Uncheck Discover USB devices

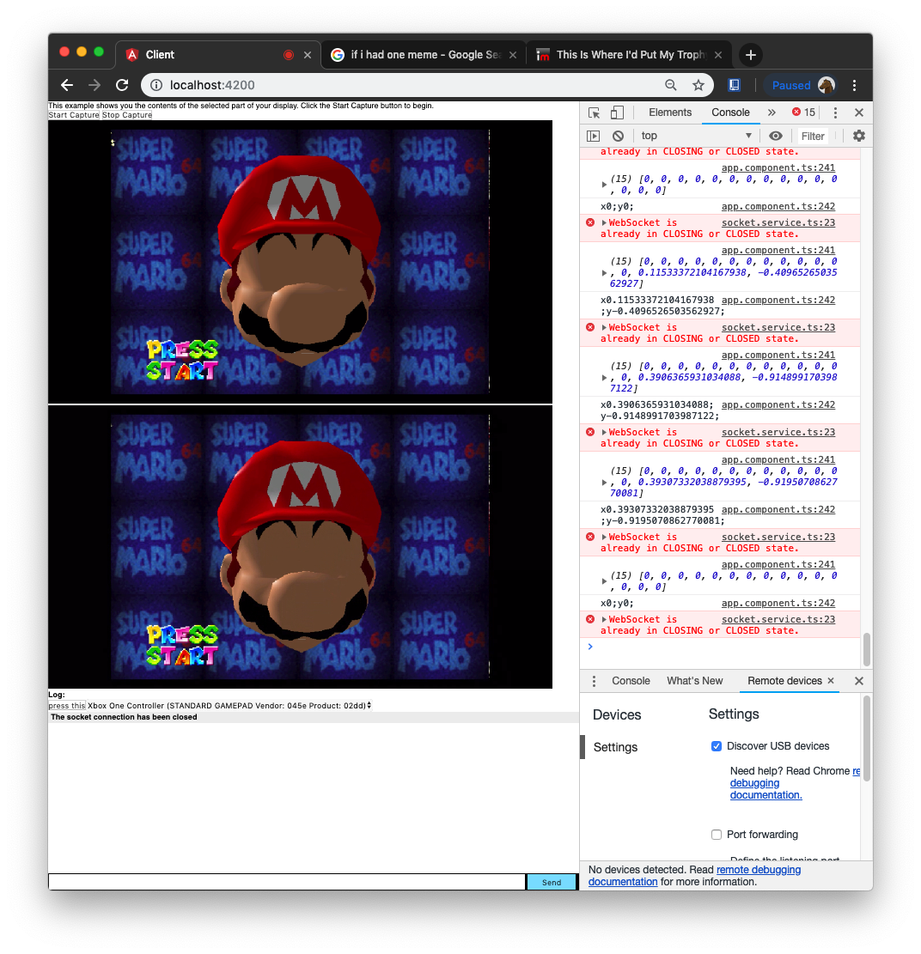tap(717, 746)
